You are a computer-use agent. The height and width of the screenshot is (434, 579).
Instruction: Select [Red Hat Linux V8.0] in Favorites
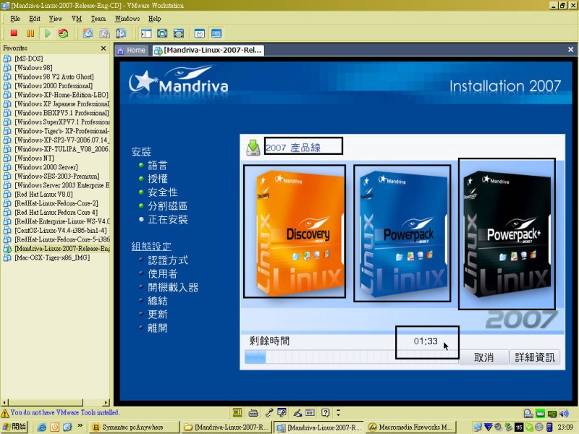click(x=43, y=194)
